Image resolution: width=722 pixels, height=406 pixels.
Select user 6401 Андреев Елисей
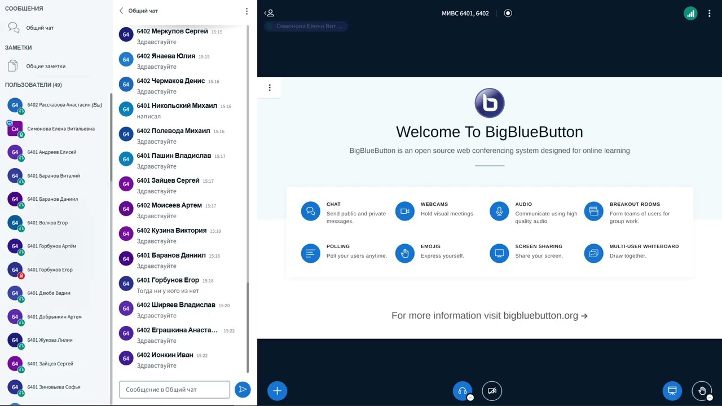click(x=56, y=152)
